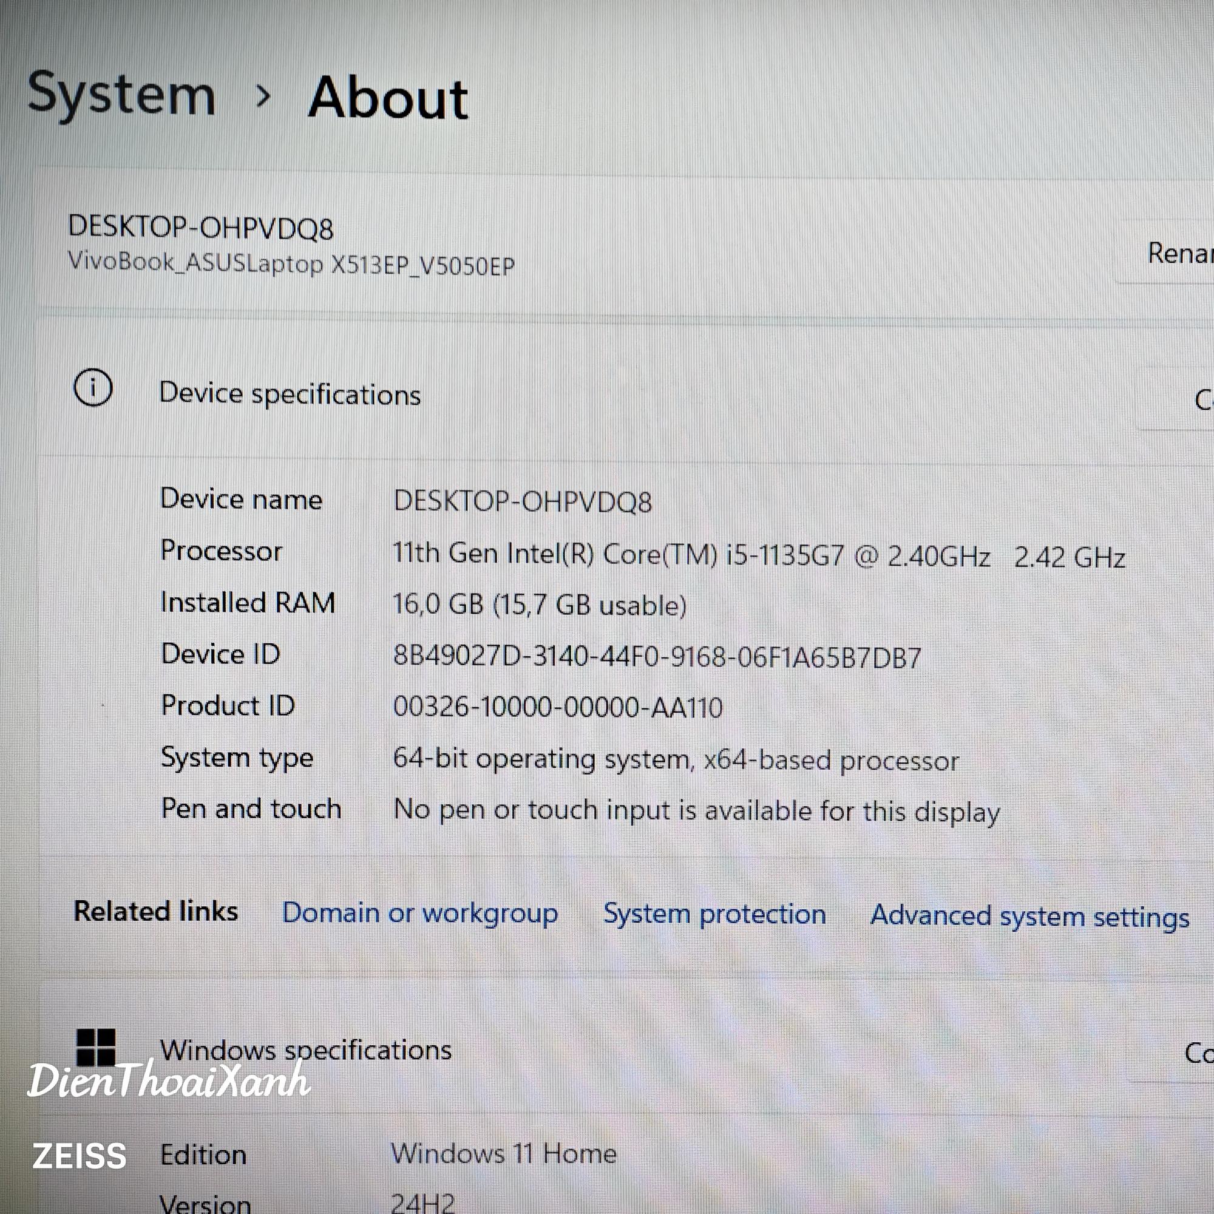1214x1214 pixels.
Task: Select the 16,0 GB (15,7 GB usable) value
Action: coord(540,605)
